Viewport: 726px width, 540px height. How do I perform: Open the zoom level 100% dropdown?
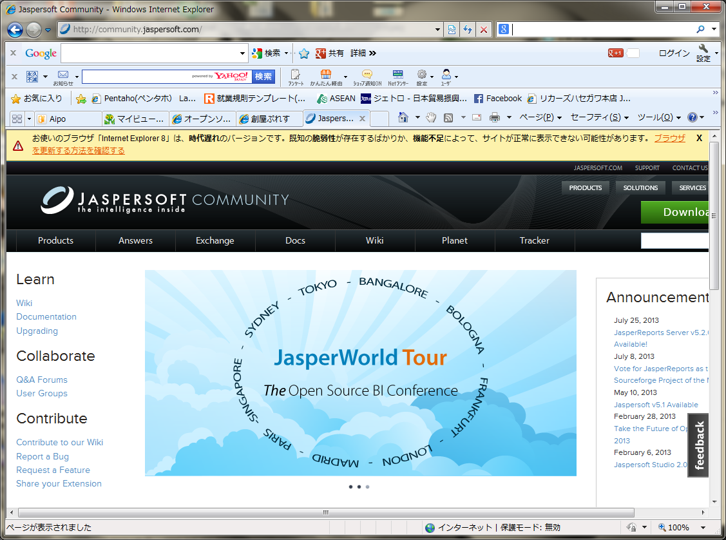(703, 528)
